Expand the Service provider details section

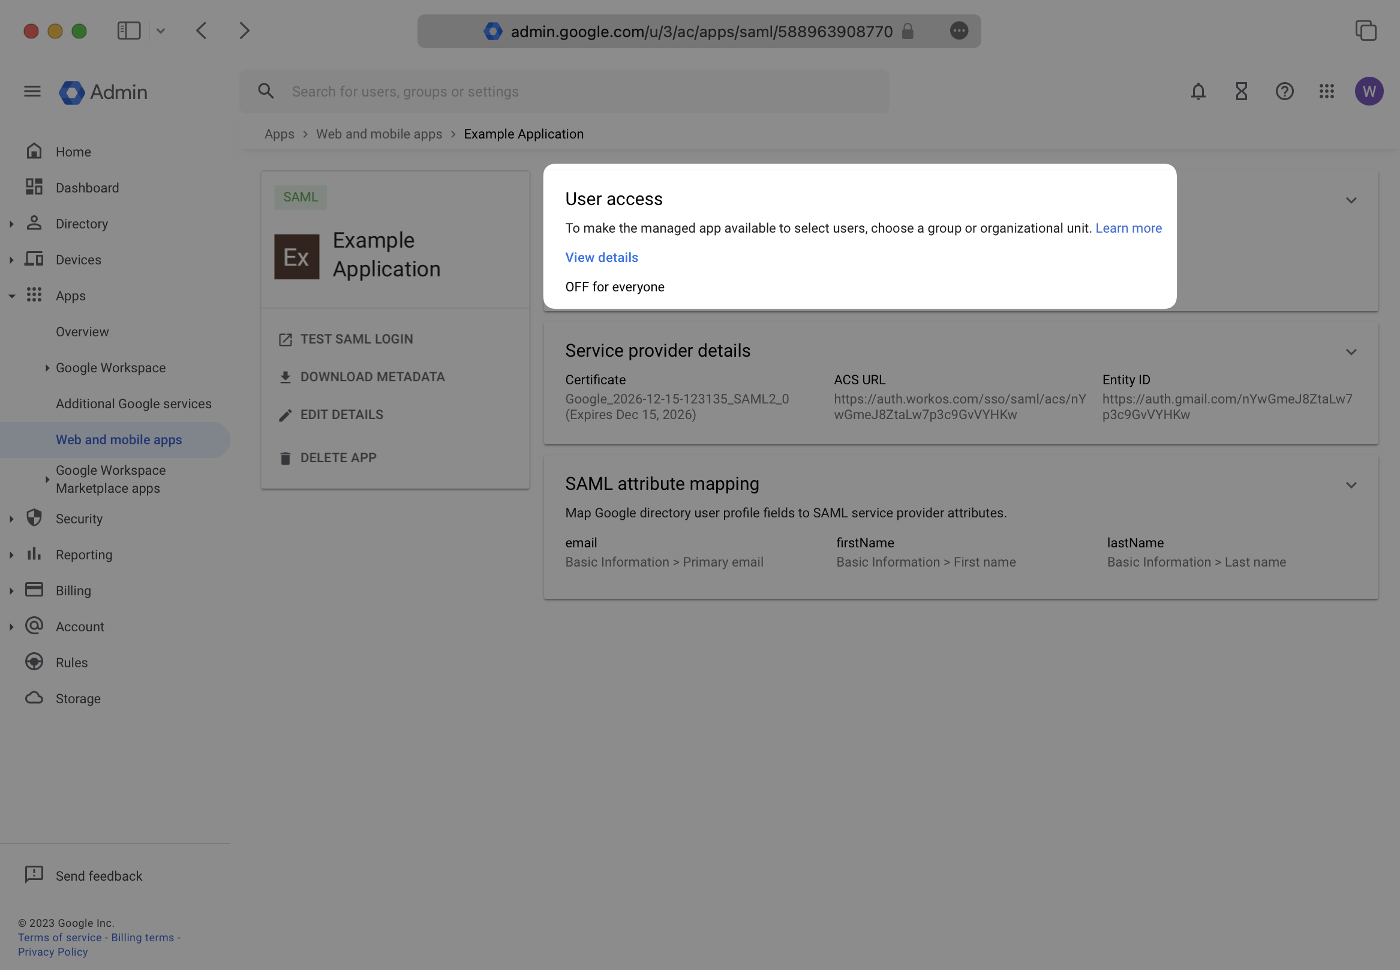pos(1351,351)
